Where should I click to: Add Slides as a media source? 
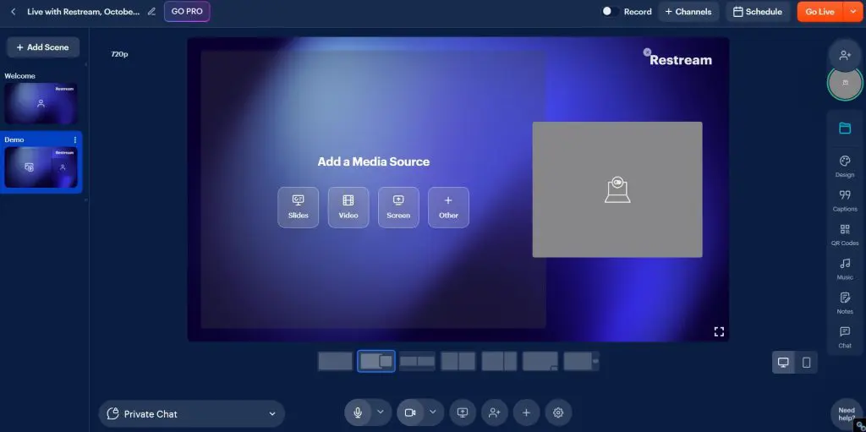tap(299, 207)
